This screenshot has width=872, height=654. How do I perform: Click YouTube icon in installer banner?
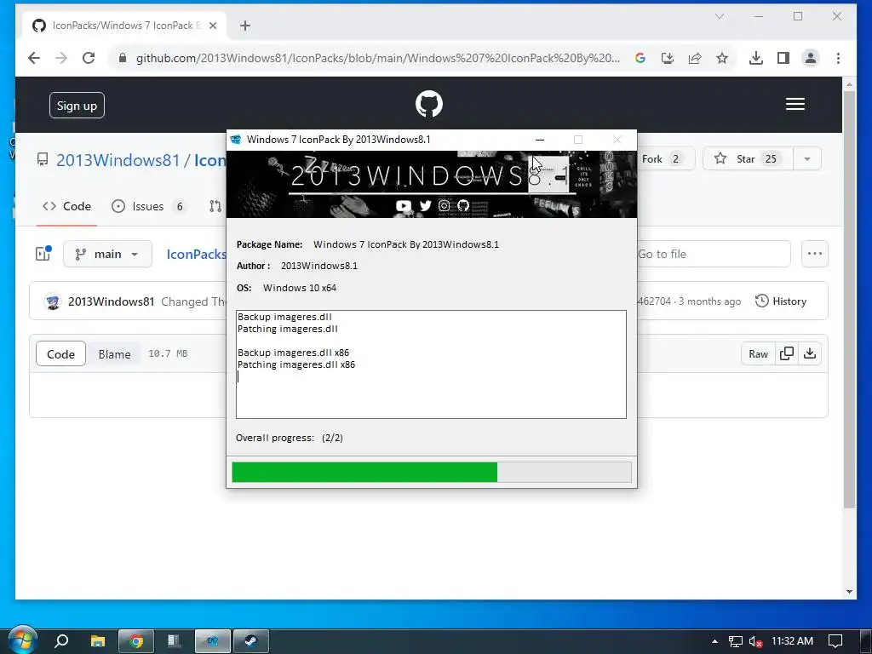404,206
